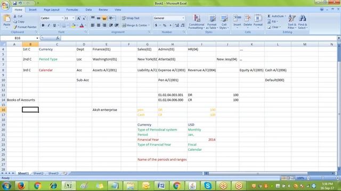Cut the selected cell contents
Viewport: 341px width, 191px height.
[x=18, y=16]
